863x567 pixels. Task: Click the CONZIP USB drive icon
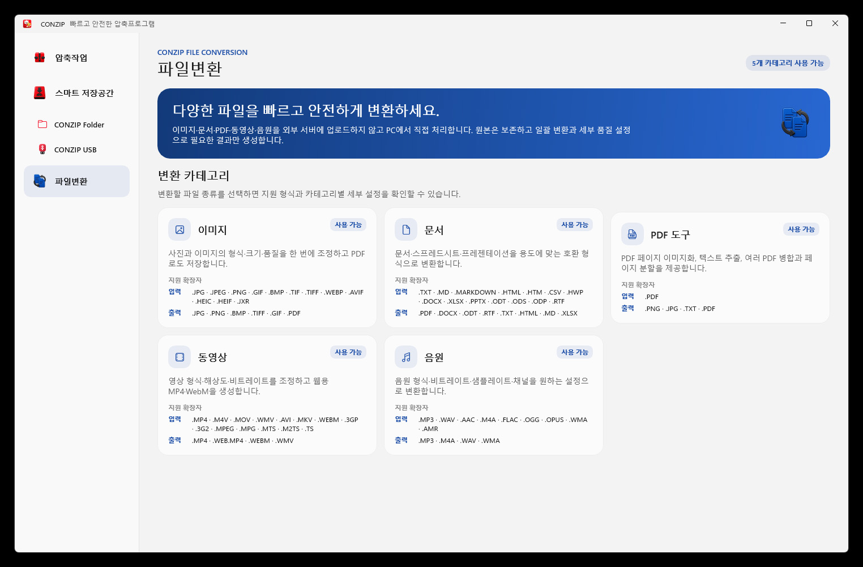pos(42,149)
